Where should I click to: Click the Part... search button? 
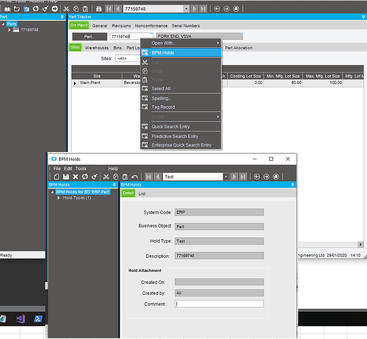click(90, 37)
